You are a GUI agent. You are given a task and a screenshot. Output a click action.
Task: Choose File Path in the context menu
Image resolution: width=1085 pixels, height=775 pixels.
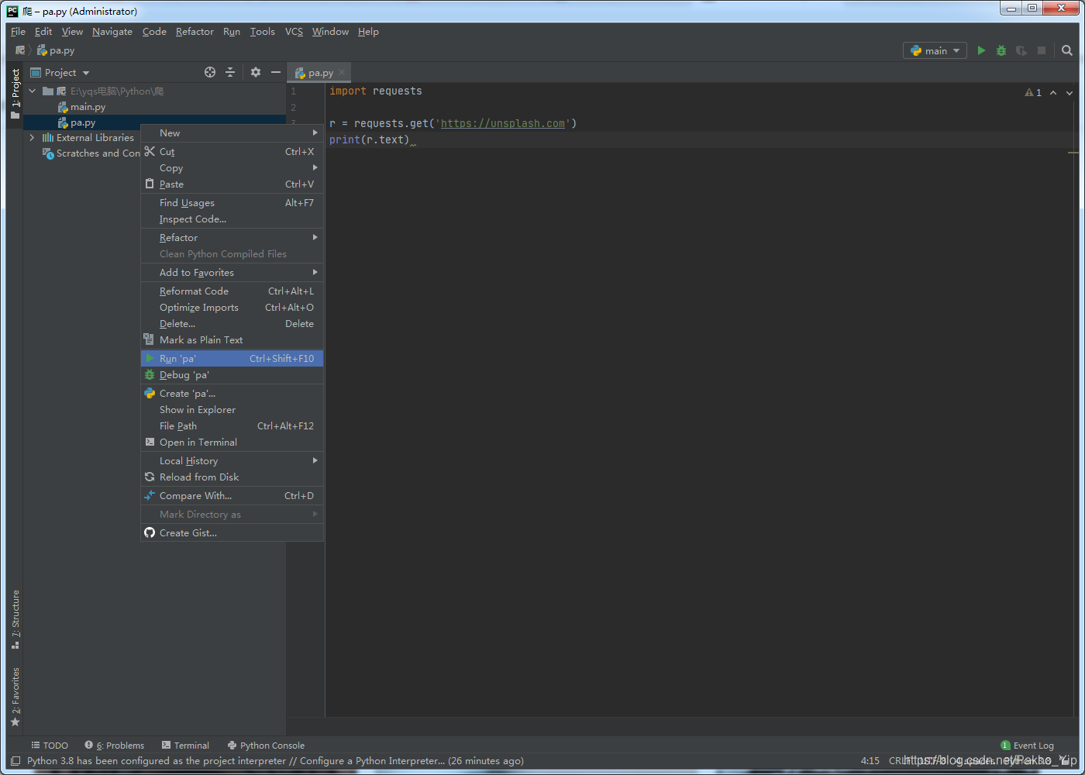[x=232, y=426]
